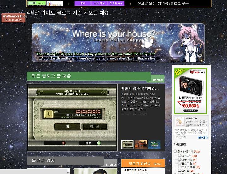This screenshot has height=174, width=227.
Task: Click the 예 button in the game screenshot
Action: pos(67,126)
